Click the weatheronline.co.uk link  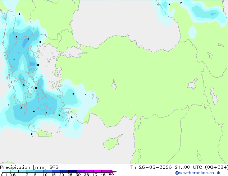(198, 173)
